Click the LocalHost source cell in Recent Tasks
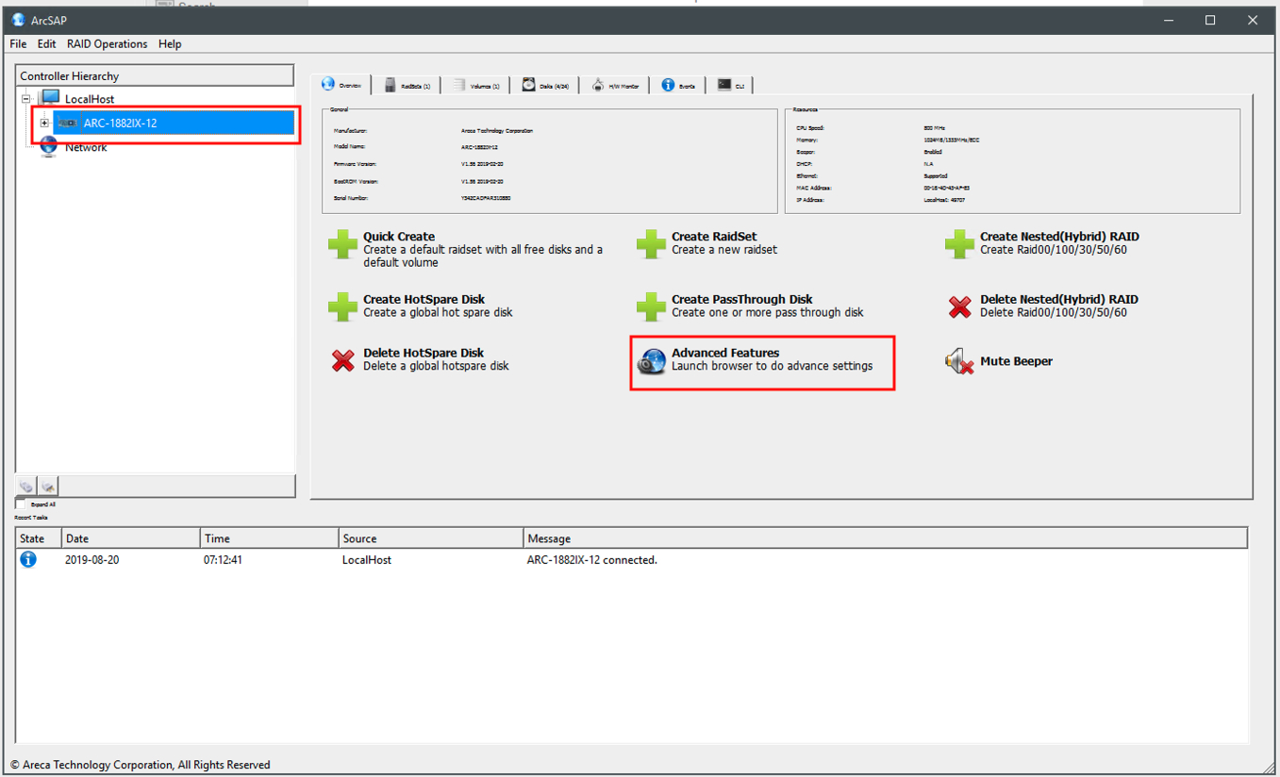Image resolution: width=1280 pixels, height=777 pixels. (367, 560)
